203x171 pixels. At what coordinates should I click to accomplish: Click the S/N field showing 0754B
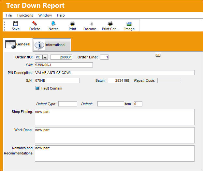(x=57, y=80)
